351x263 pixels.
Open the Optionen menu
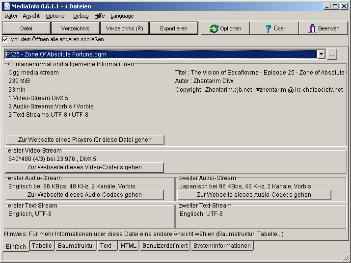point(56,16)
